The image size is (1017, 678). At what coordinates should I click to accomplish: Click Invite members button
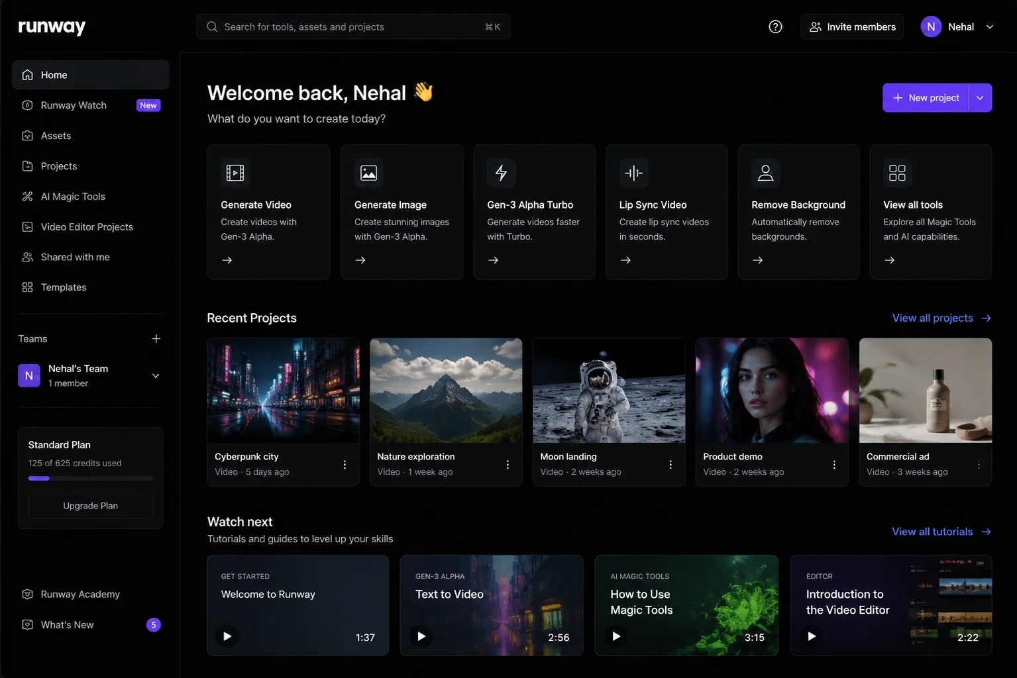pyautogui.click(x=852, y=26)
